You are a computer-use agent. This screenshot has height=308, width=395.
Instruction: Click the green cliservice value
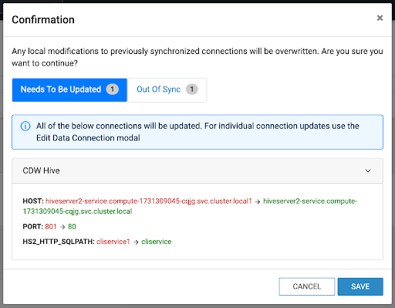click(157, 242)
